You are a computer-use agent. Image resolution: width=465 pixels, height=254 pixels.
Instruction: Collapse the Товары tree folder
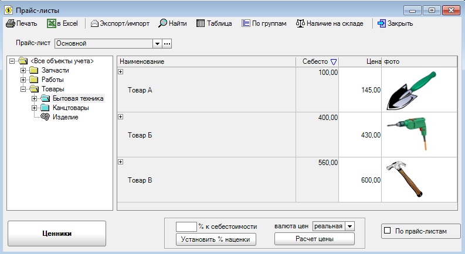(x=23, y=89)
